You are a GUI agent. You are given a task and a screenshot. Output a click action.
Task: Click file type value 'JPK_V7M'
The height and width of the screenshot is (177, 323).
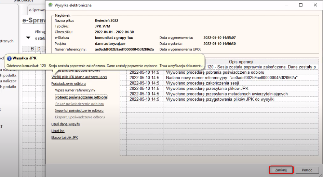(x=103, y=26)
